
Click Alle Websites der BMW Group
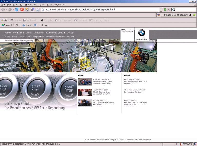click(97, 140)
